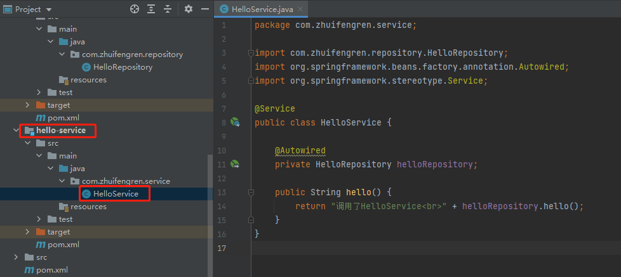The height and width of the screenshot is (277, 621).
Task: Hide the Project tool window
Action: pos(204,10)
